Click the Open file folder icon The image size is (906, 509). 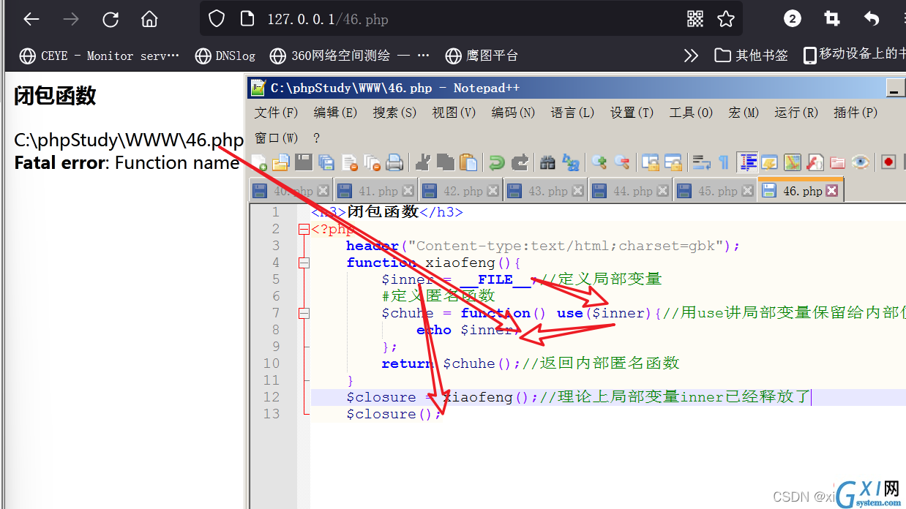pos(281,162)
